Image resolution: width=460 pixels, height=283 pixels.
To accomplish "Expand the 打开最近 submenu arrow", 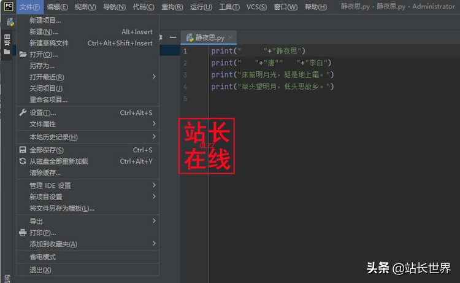I will pyautogui.click(x=154, y=77).
